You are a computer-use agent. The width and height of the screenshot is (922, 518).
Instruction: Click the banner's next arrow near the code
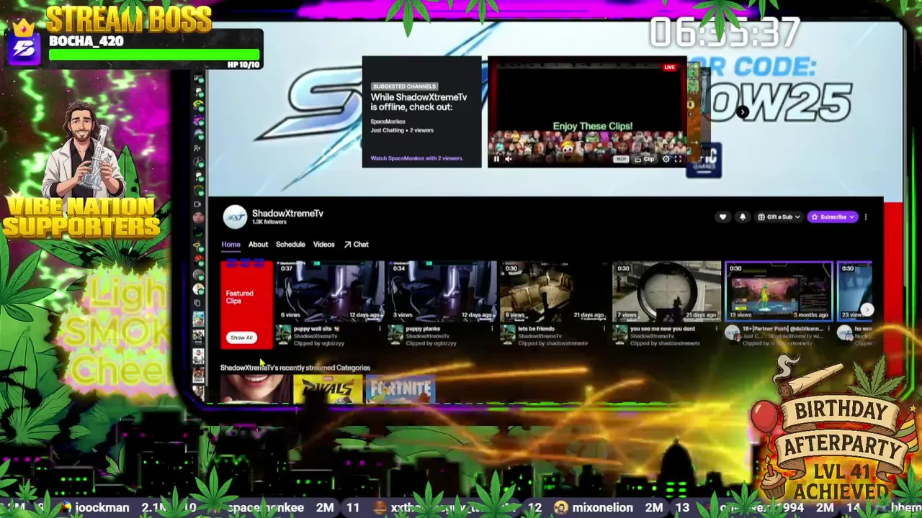(x=743, y=112)
